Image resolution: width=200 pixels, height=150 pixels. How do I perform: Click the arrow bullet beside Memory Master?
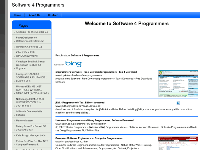[14, 121]
